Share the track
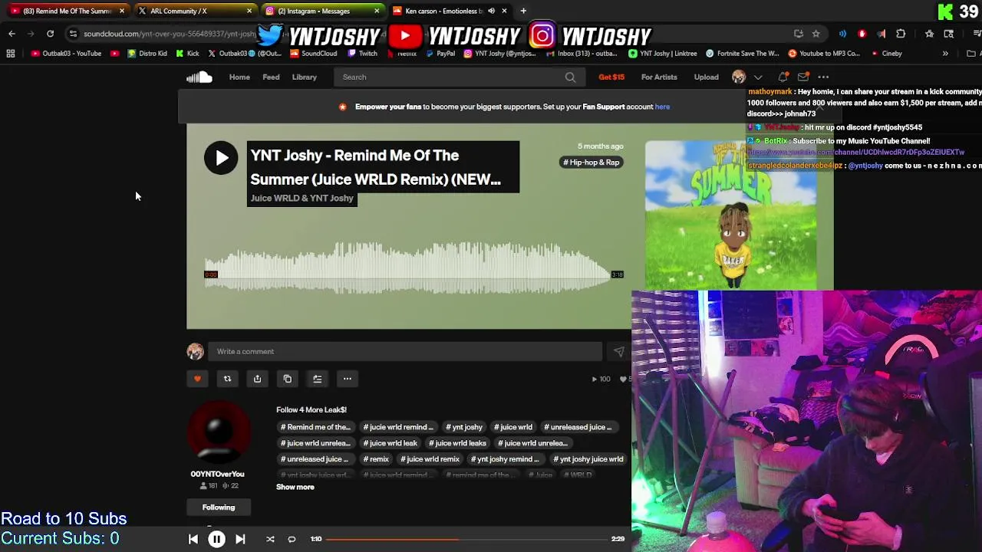The height and width of the screenshot is (552, 982). click(257, 379)
